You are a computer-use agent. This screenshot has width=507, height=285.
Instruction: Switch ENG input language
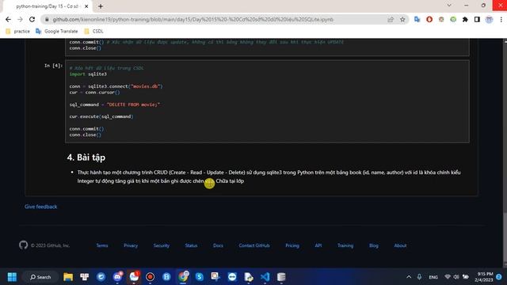(x=433, y=277)
